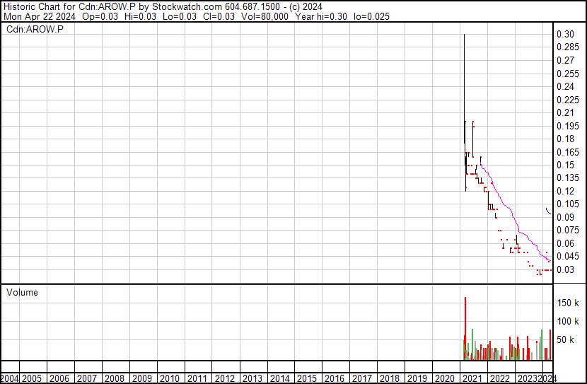Click the 0.03 price axis label

coord(565,269)
